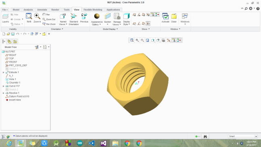Toggle point display in the Show group
This screenshot has height=147, width=261.
coord(143,15)
